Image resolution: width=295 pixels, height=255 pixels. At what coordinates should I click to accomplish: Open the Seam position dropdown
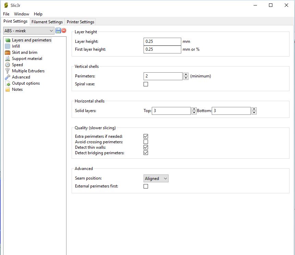click(156, 178)
